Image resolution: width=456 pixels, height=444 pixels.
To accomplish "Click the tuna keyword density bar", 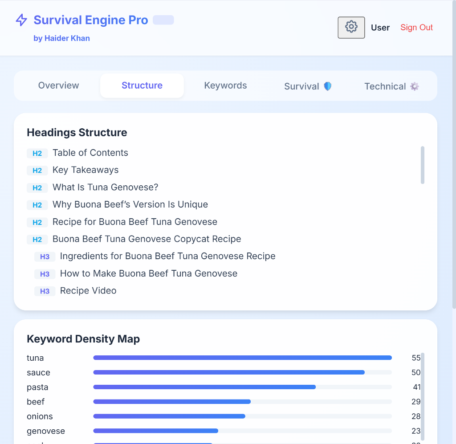I will (x=242, y=358).
